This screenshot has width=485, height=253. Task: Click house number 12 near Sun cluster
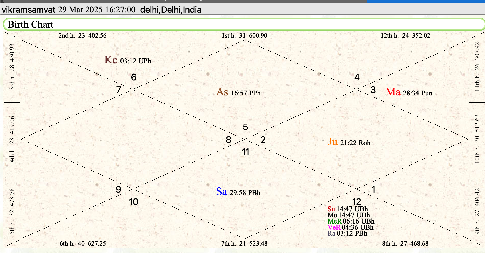click(x=357, y=202)
